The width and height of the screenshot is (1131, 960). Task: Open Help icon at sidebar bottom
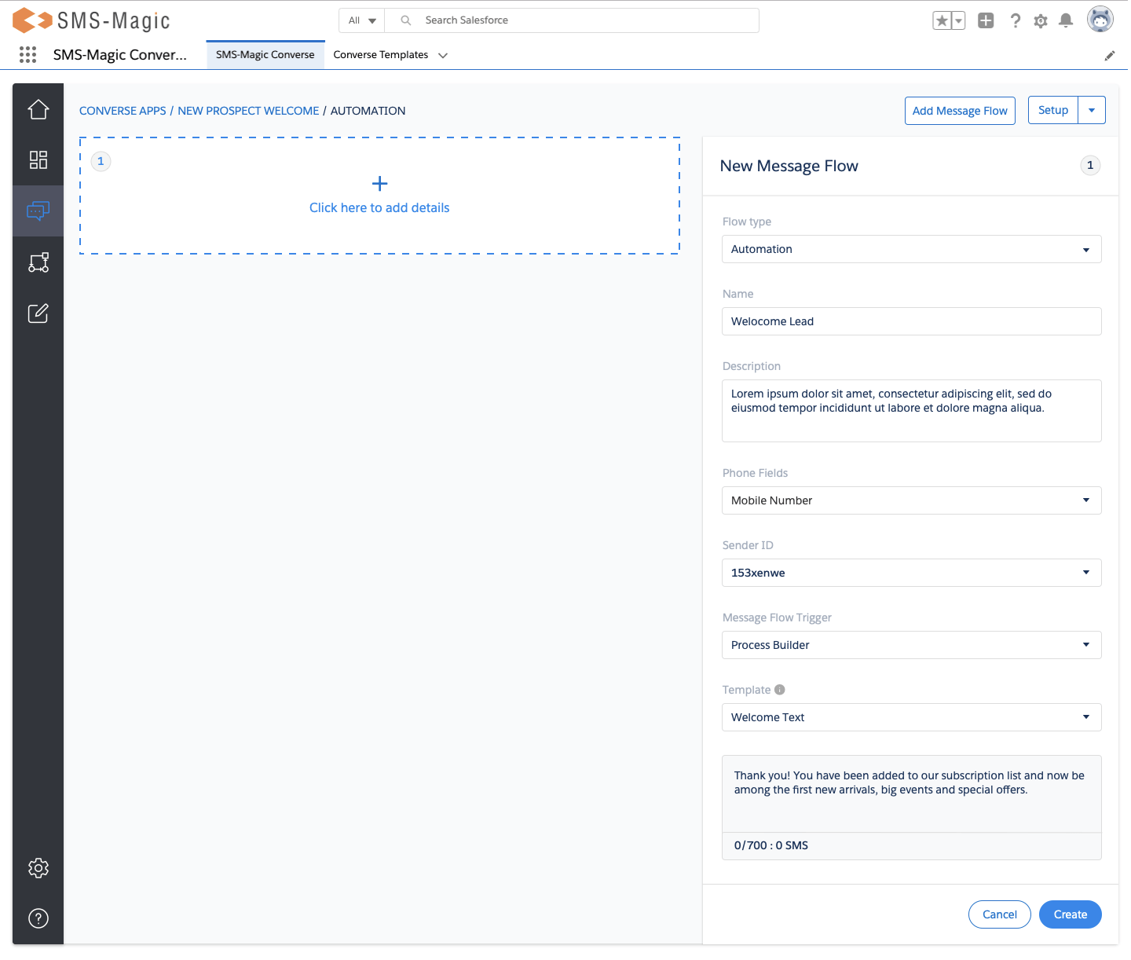pos(38,918)
